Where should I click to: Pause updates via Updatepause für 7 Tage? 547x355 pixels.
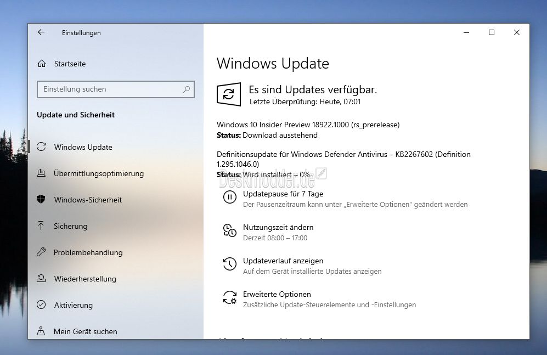(x=283, y=194)
